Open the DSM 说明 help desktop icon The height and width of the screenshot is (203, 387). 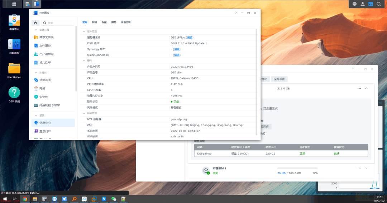[14, 95]
